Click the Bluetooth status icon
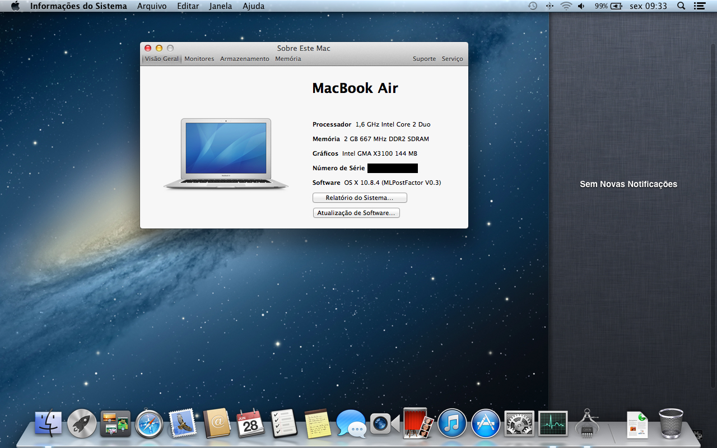 pos(549,6)
